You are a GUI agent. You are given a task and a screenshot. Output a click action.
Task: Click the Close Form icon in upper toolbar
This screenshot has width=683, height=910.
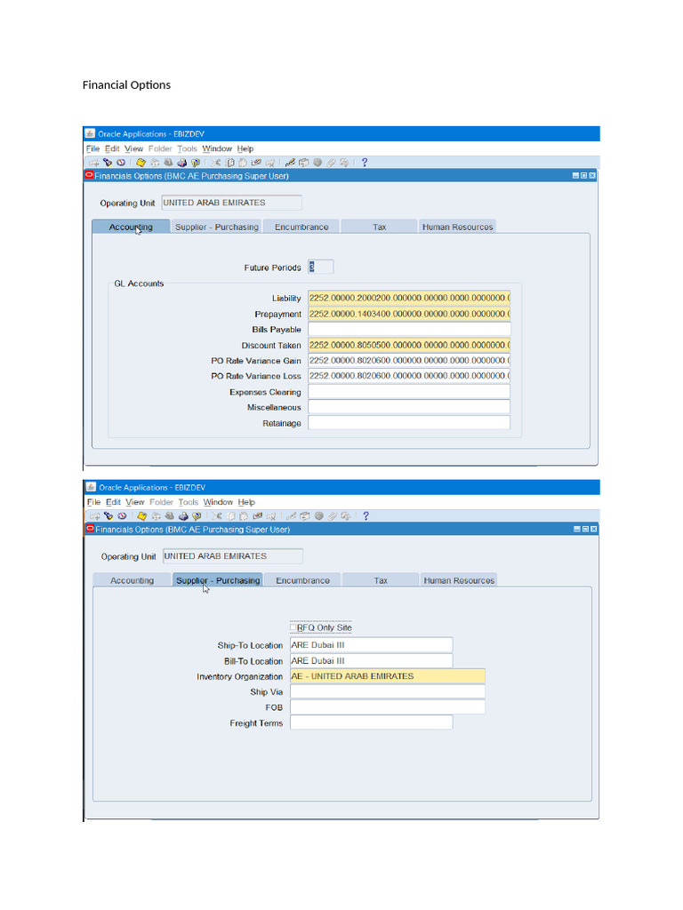click(196, 163)
